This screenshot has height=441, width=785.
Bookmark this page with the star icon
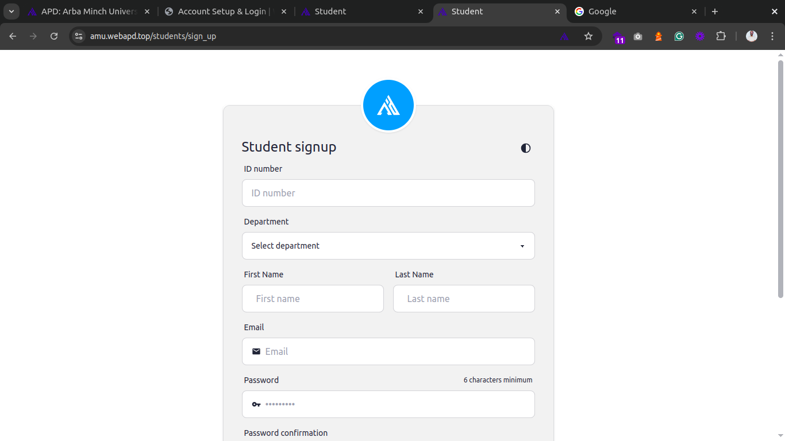click(x=588, y=36)
